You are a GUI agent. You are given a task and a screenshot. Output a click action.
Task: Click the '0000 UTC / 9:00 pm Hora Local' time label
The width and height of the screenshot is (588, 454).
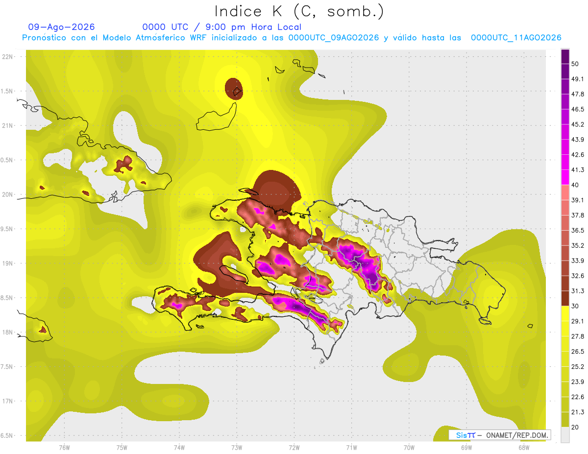pyautogui.click(x=222, y=27)
